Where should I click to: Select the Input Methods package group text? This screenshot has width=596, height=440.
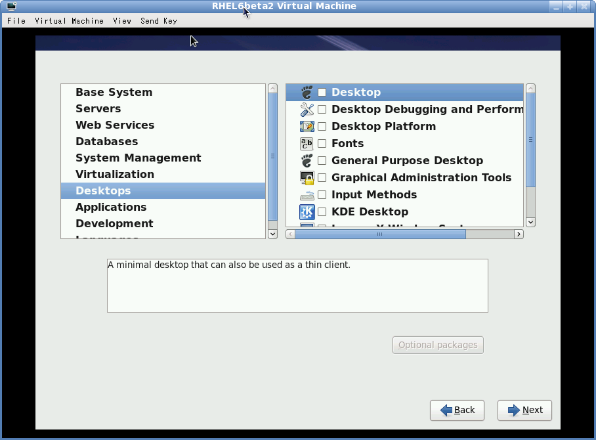coord(374,194)
